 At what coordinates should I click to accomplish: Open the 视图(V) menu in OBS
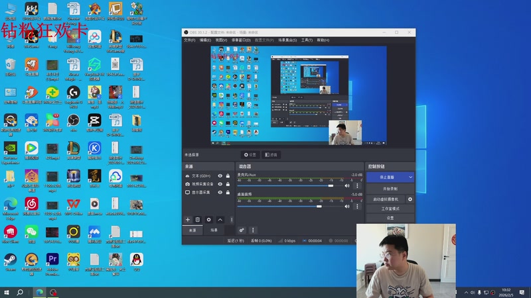221,40
